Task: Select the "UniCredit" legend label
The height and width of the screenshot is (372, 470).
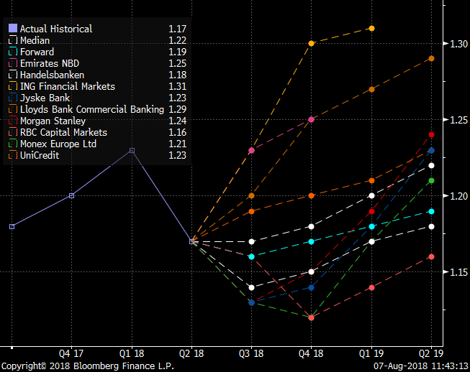Action: coord(40,156)
